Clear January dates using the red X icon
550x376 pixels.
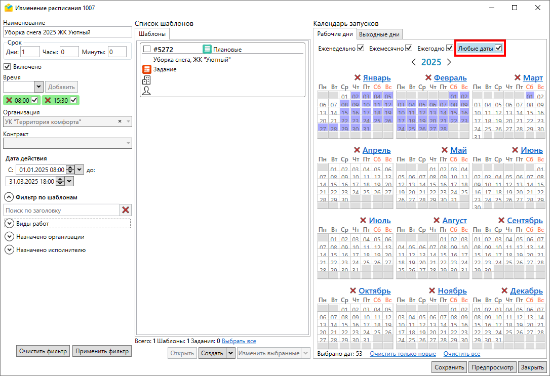point(357,78)
